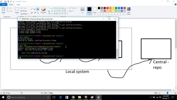Click the Resize button
Screen dimensions: 177x100
coord(24,11)
